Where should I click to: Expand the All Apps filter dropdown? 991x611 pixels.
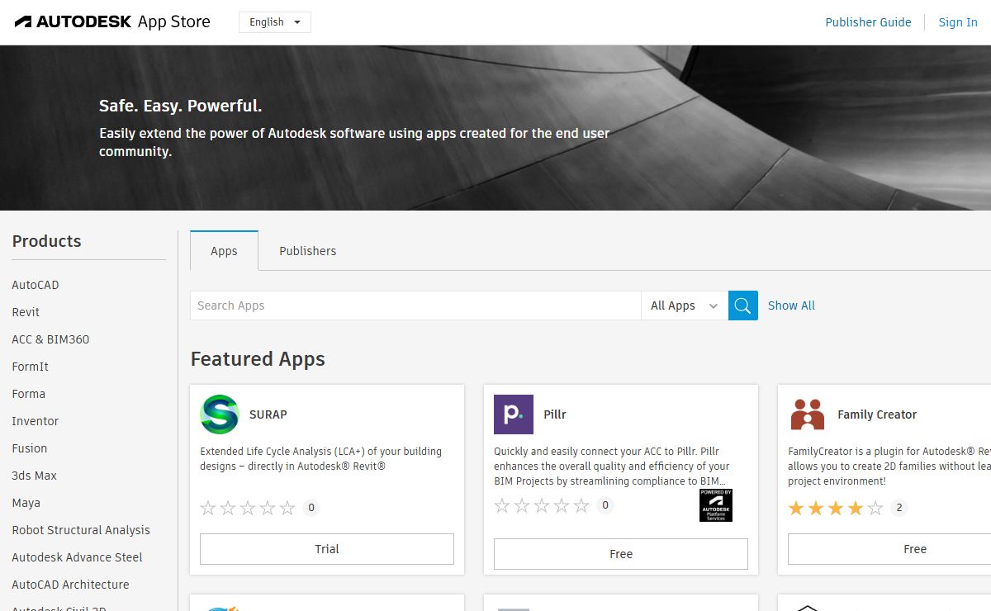point(685,305)
